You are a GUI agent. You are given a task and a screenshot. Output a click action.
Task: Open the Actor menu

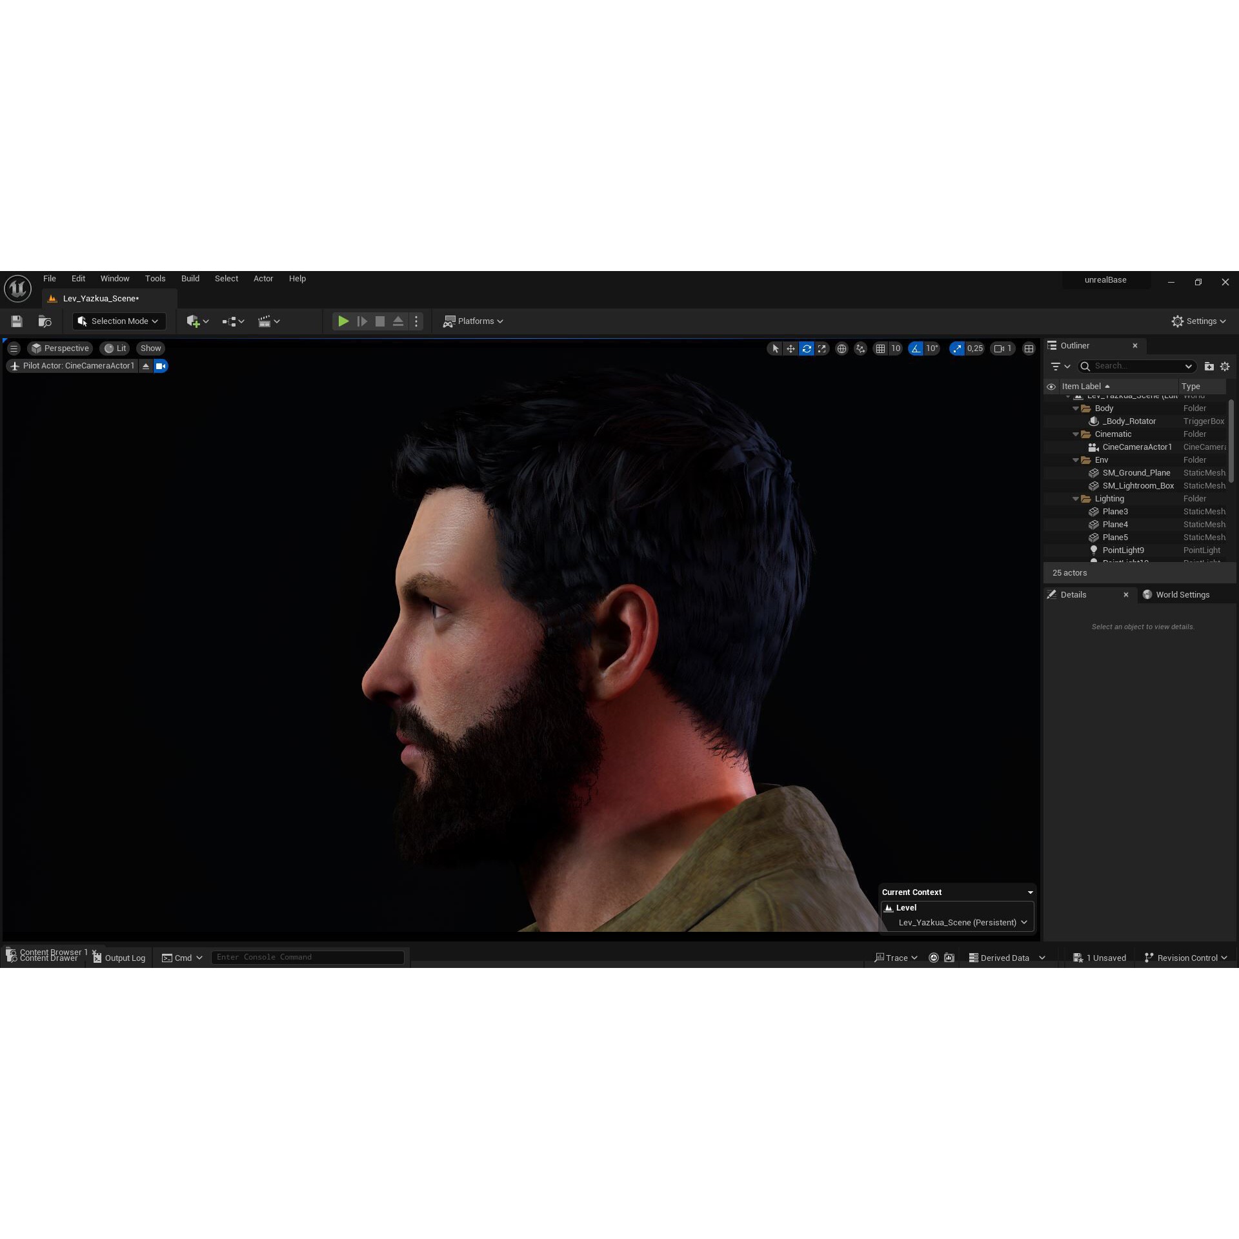(263, 279)
